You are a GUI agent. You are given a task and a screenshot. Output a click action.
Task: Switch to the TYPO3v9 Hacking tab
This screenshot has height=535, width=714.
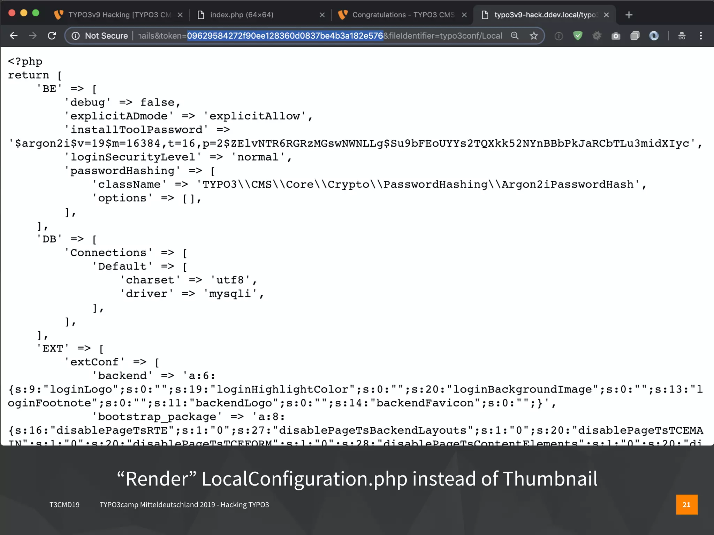[119, 15]
